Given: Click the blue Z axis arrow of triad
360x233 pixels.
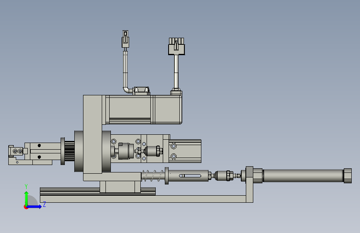Looking at the screenshot, I should point(34,206).
